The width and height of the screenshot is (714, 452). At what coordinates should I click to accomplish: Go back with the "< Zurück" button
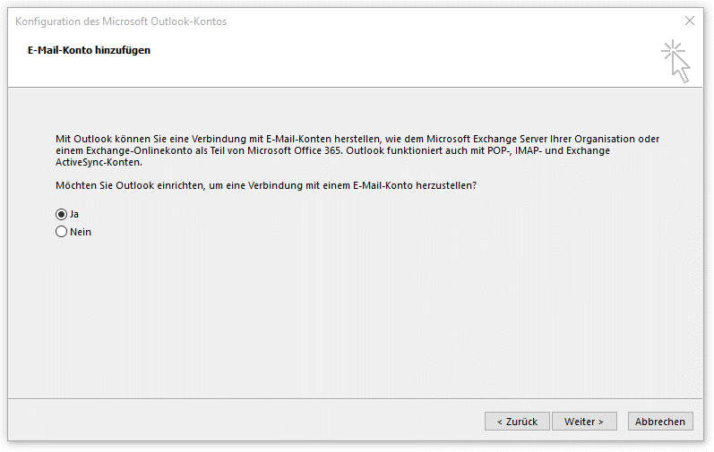click(x=516, y=421)
